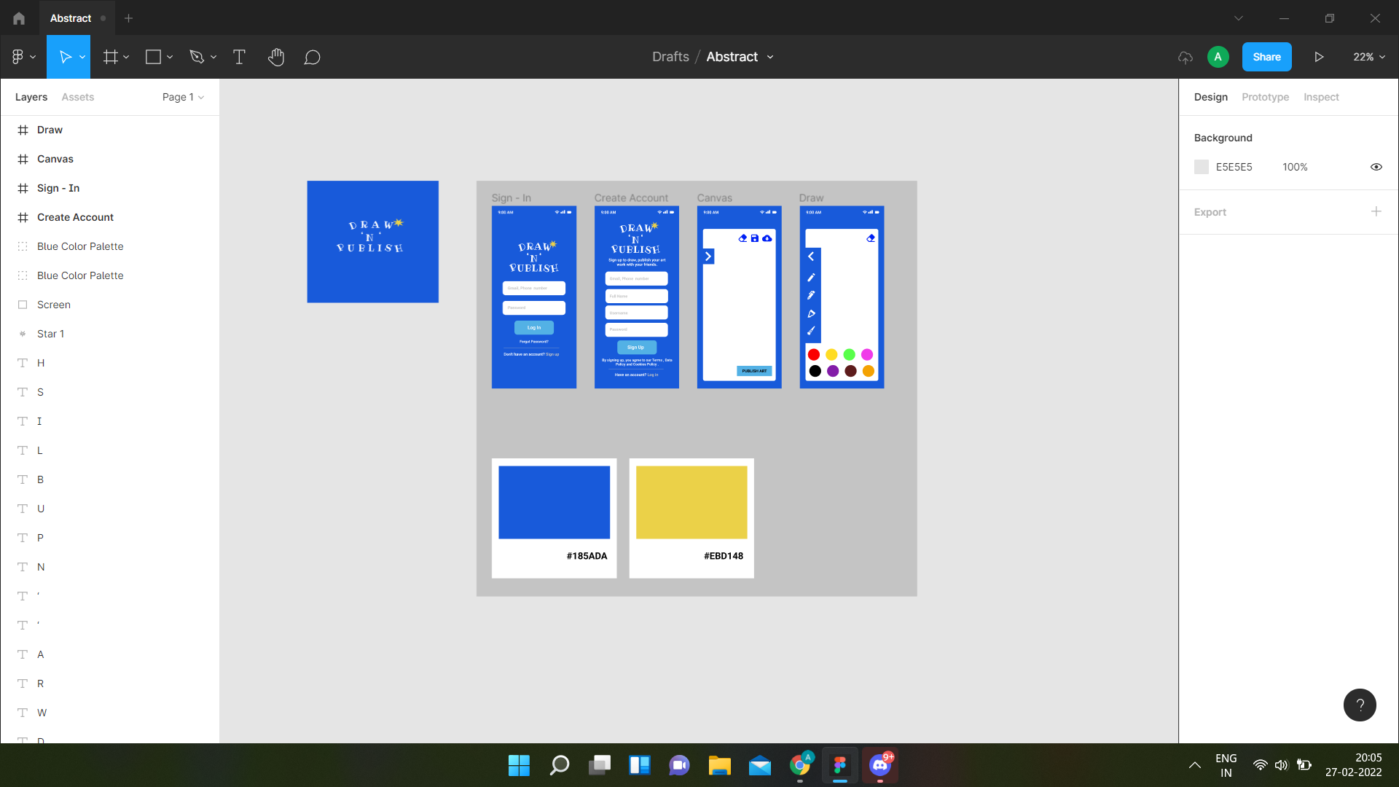Select the Hand tool

275,57
